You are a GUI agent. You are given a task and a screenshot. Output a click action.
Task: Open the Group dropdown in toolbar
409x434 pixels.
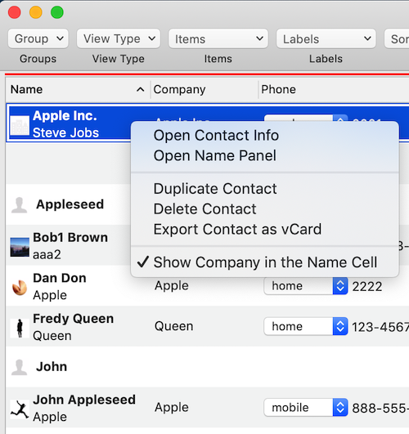(38, 38)
